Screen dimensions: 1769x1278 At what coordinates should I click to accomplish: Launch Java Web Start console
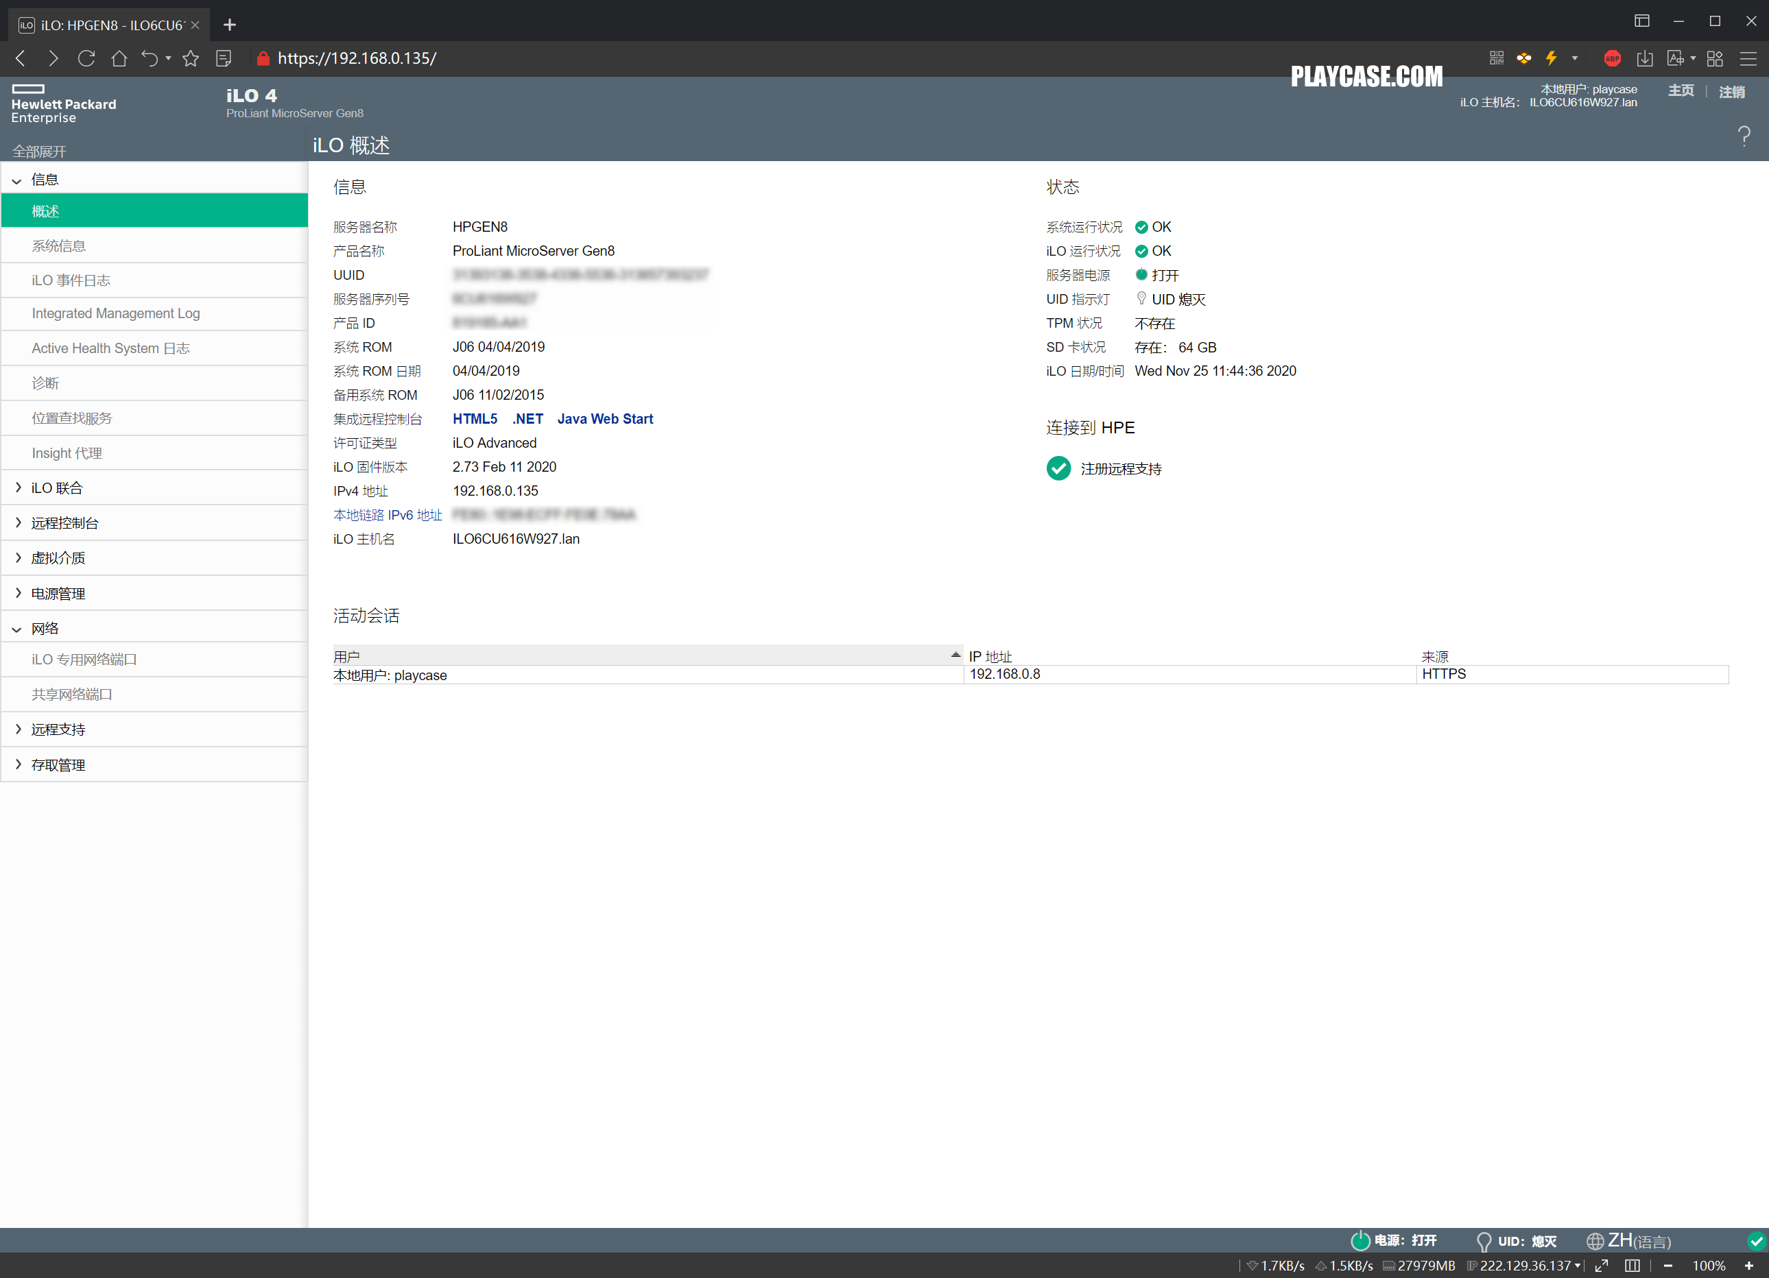[605, 419]
